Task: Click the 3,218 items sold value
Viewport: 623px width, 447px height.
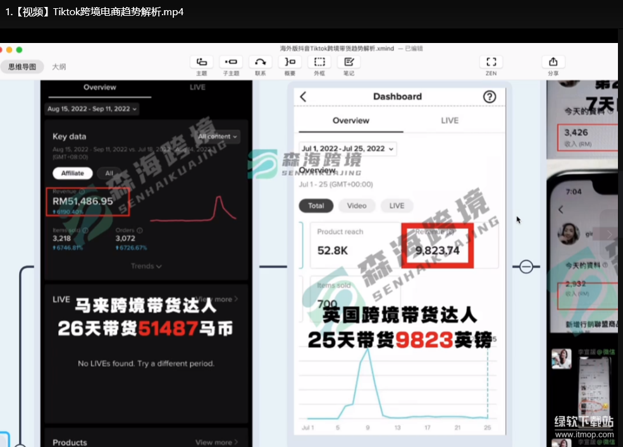Action: [61, 238]
